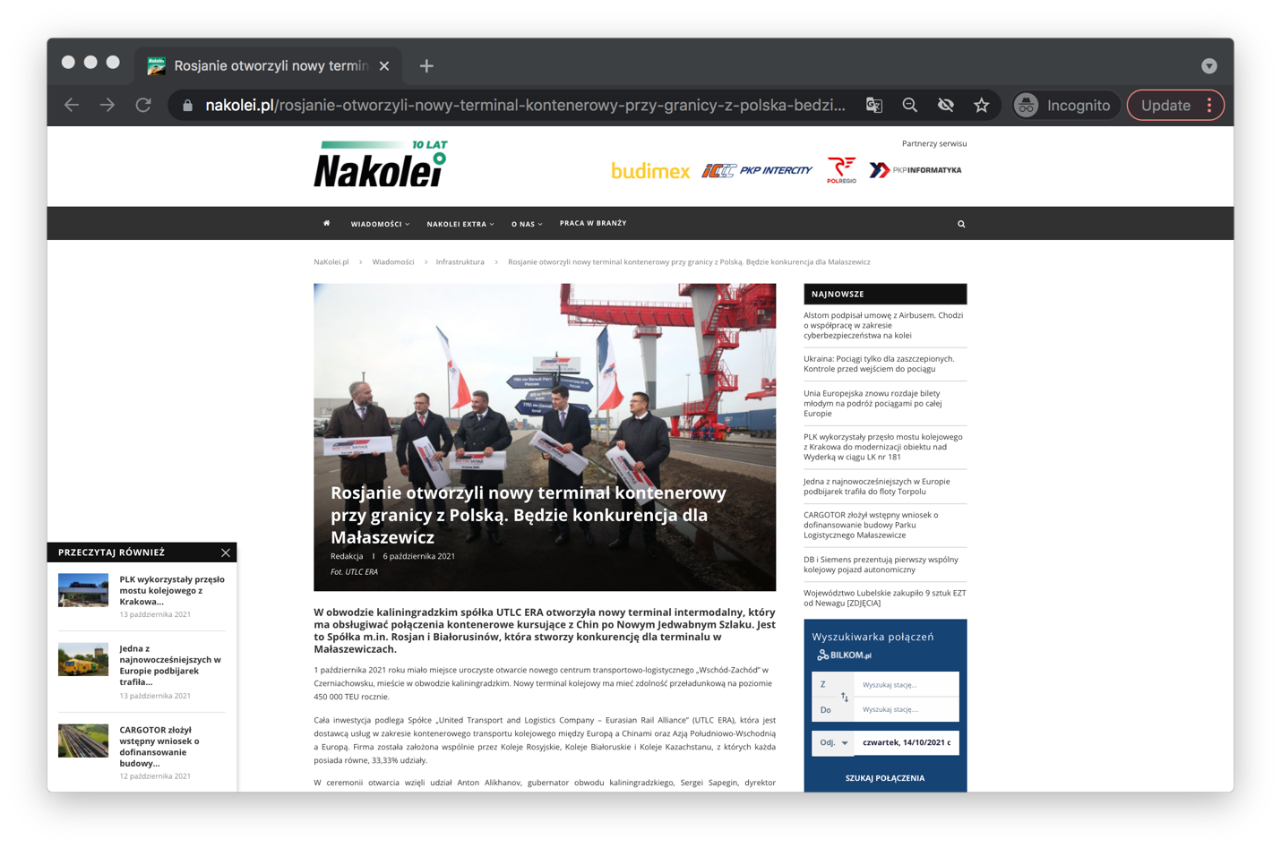Click the '6 października 2021' article date
This screenshot has width=1281, height=848.
tap(419, 556)
